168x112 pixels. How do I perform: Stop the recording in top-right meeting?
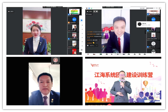click(x=97, y=11)
